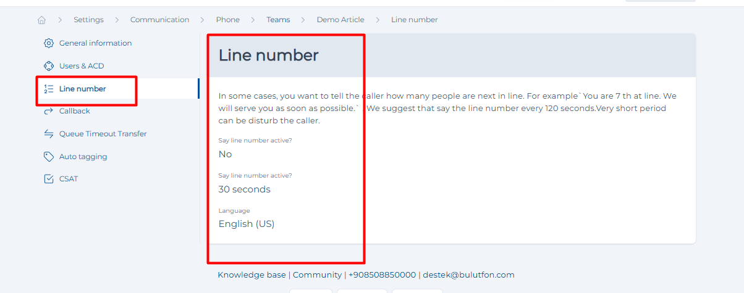Open General information settings page
Image resolution: width=744 pixels, height=293 pixels.
95,43
